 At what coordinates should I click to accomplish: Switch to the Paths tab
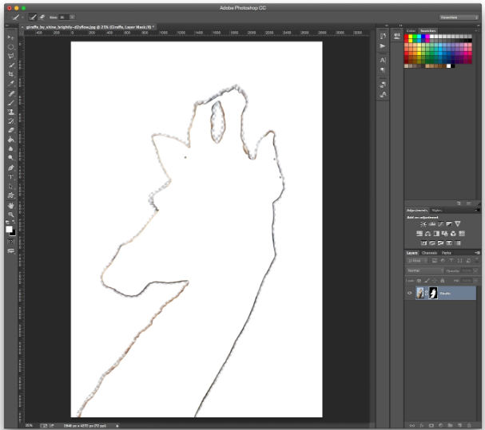click(447, 253)
